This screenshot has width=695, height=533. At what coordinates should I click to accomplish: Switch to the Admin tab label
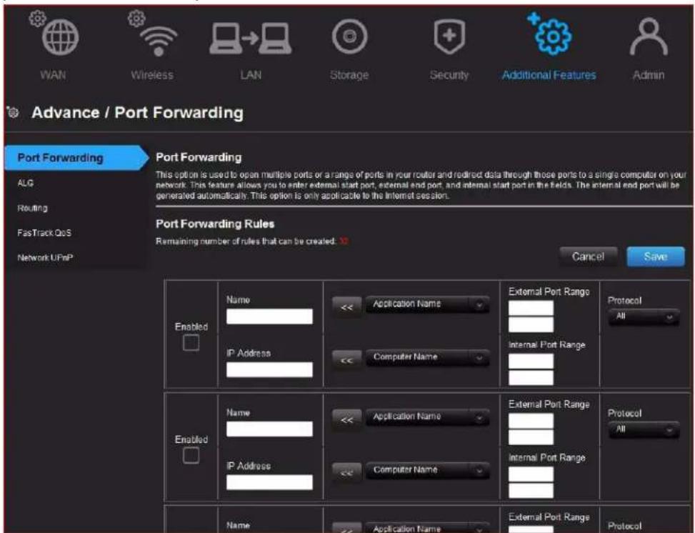pos(649,75)
